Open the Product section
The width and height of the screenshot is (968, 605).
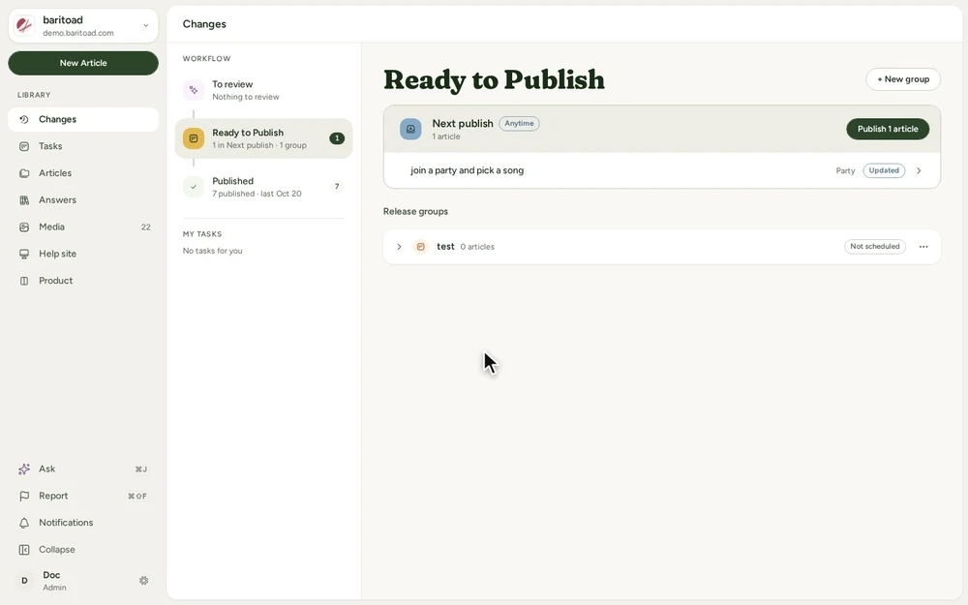83,281
